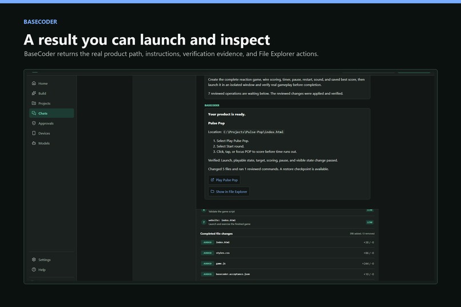This screenshot has height=307, width=461.
Task: Select the 'website: index.html' operation row
Action: click(x=287, y=222)
